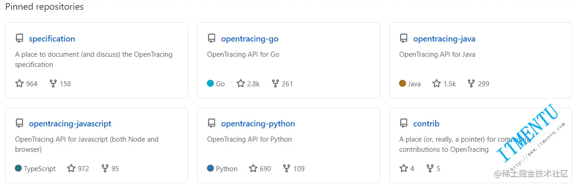Click the star icon showing 1.5k for opentracing-java

pos(437,84)
